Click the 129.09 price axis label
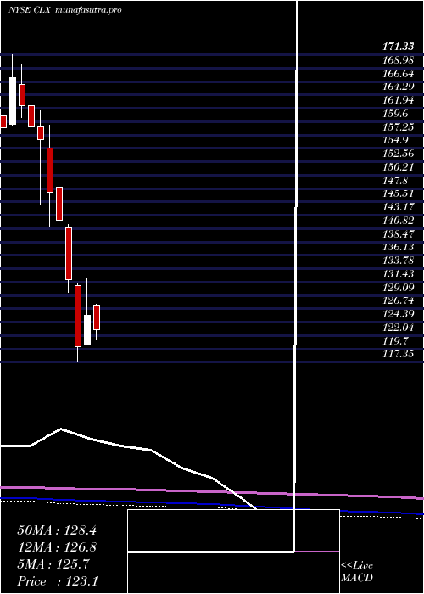This screenshot has height=594, width=424. point(399,287)
